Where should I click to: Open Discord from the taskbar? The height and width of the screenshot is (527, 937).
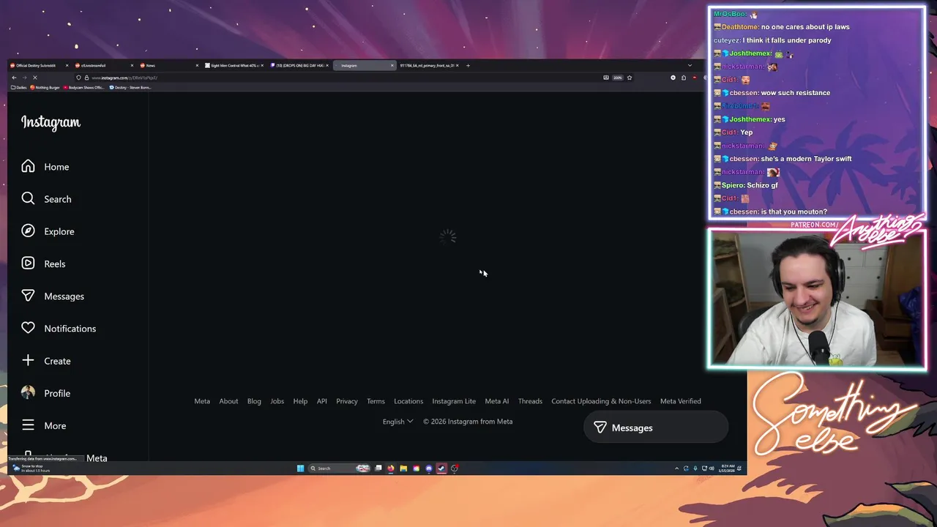pyautogui.click(x=429, y=468)
